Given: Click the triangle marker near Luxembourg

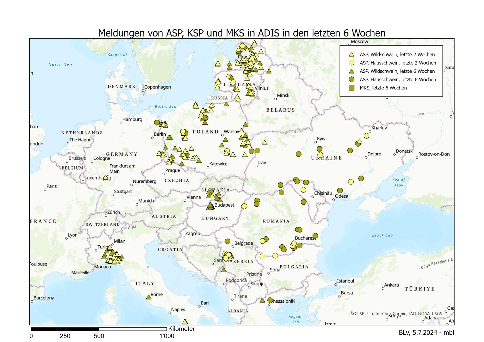Looking at the screenshot, I should click(x=106, y=178).
